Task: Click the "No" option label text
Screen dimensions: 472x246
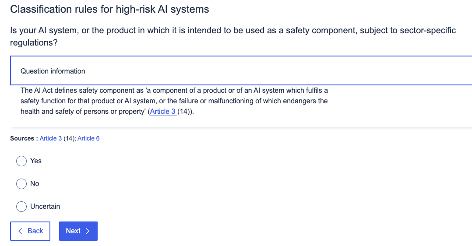Action: coord(35,184)
